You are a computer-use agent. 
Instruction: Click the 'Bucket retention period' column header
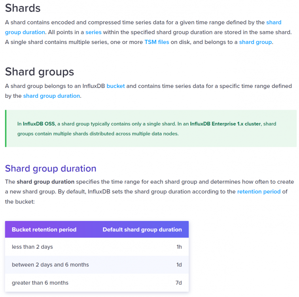point(44,229)
